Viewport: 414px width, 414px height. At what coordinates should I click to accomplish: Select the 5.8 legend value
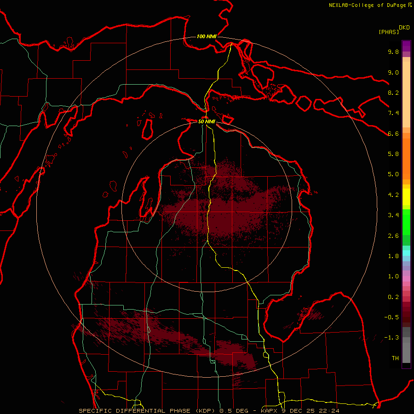click(393, 154)
